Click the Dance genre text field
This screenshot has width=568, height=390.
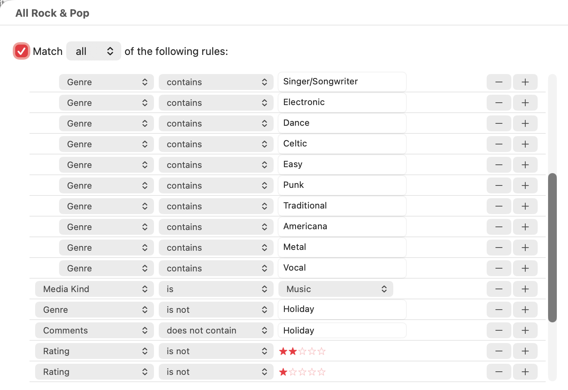[342, 123]
